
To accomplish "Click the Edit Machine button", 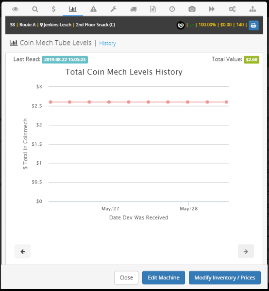I will point(164,277).
